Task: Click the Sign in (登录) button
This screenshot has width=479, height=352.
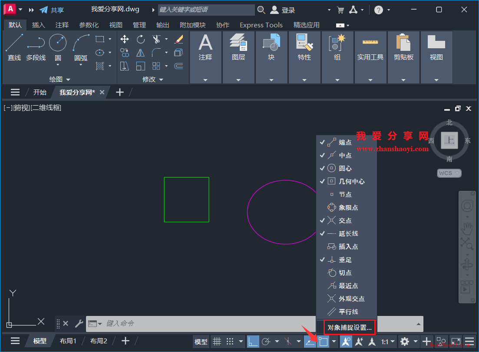Action: 283,10
